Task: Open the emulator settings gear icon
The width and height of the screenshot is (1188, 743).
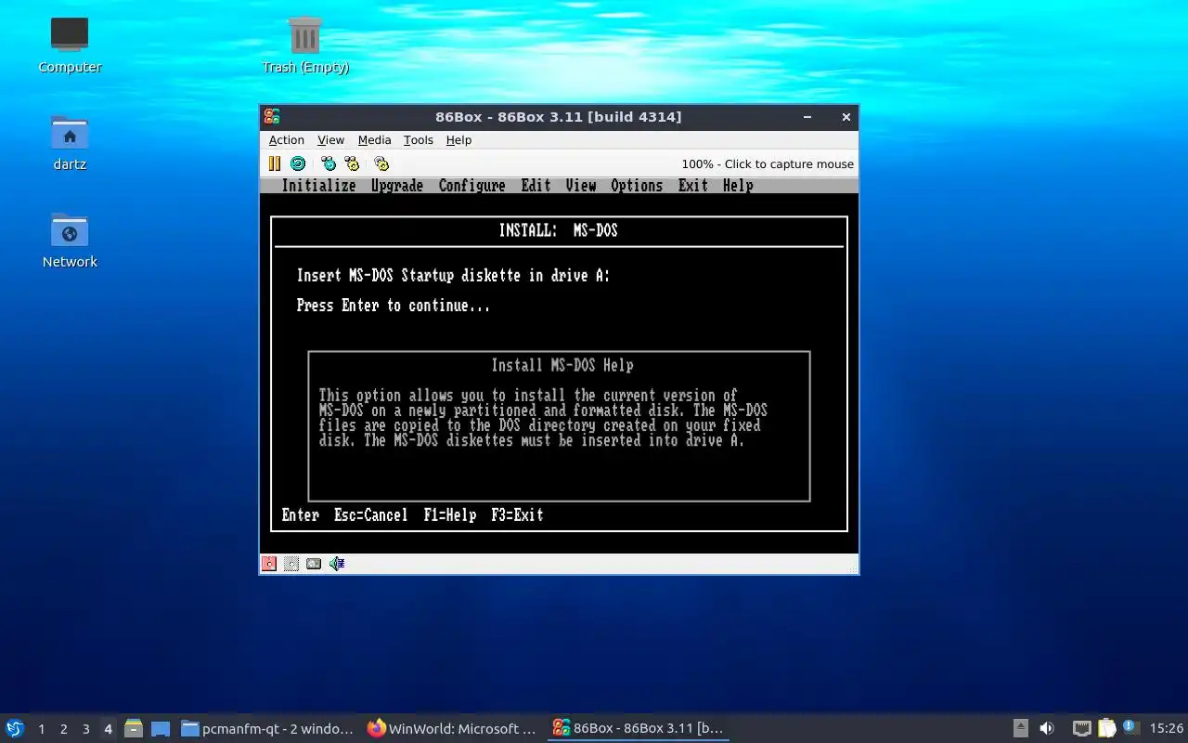Action: click(381, 163)
